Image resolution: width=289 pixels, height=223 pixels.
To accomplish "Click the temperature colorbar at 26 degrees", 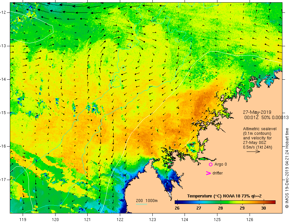I will point(177,202).
